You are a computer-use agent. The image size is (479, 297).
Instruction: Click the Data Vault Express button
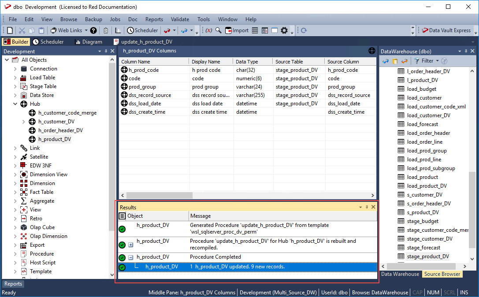(446, 30)
